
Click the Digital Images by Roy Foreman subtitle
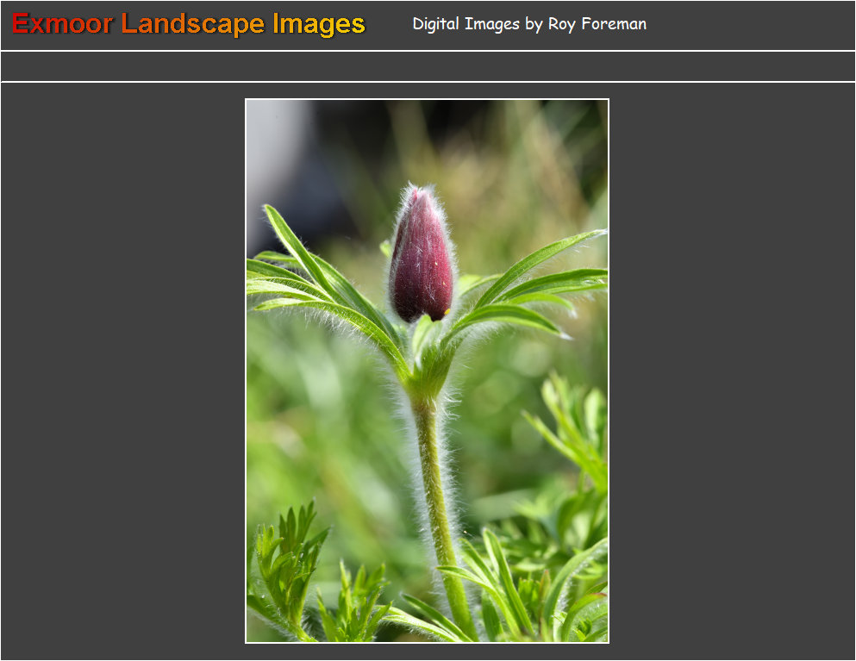click(x=528, y=24)
